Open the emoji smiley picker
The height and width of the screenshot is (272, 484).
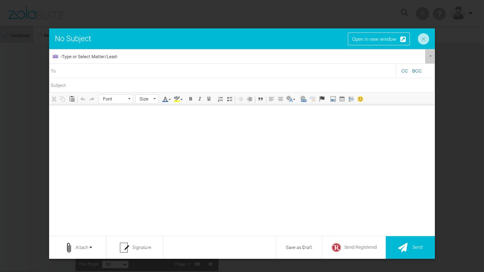click(x=360, y=99)
